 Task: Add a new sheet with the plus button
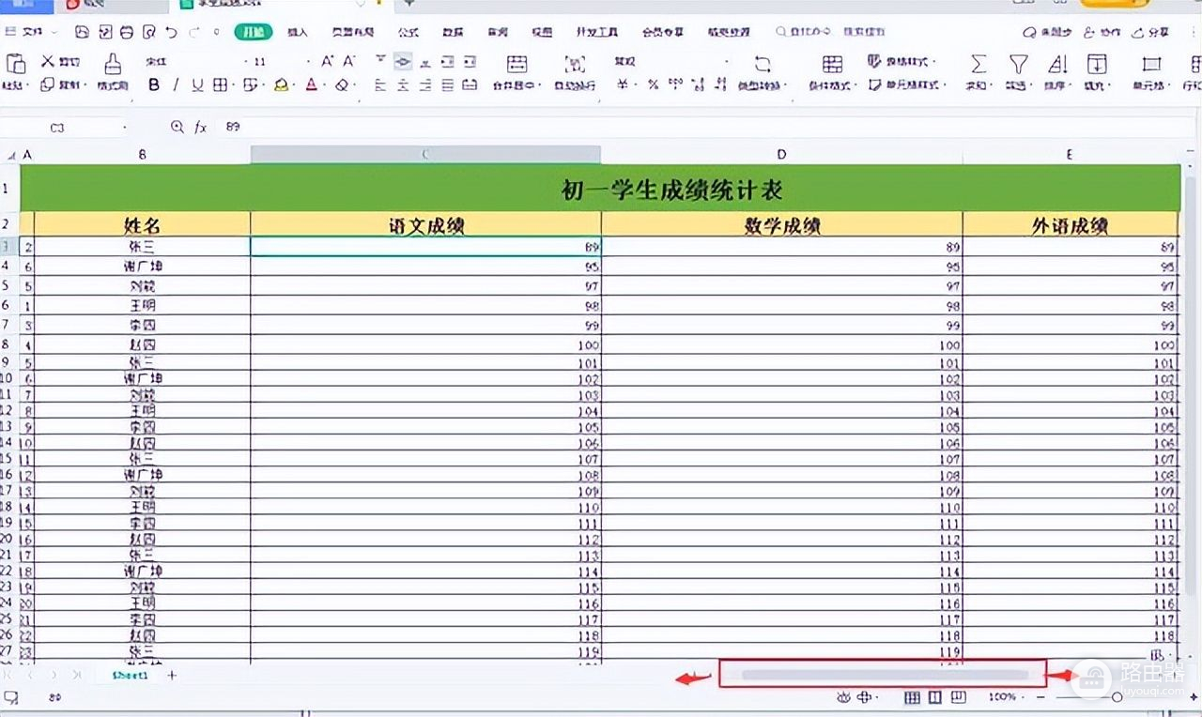click(x=172, y=674)
